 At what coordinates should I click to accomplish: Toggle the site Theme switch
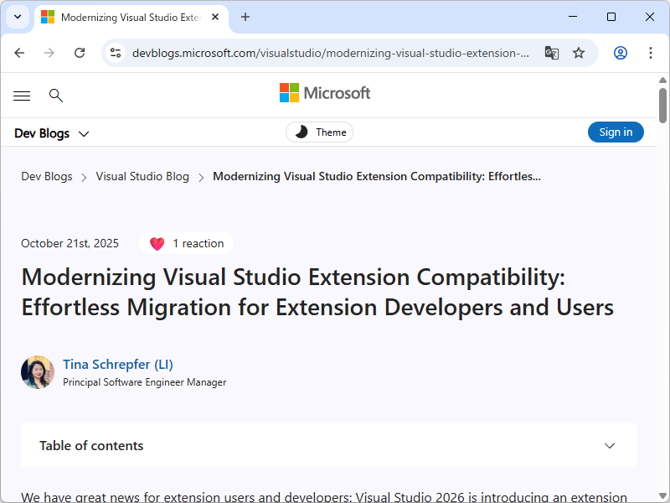pyautogui.click(x=319, y=132)
